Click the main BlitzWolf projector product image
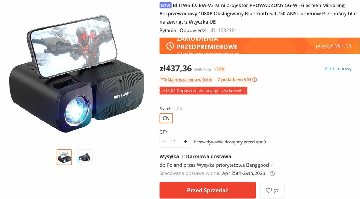This screenshot has width=360, height=199. 77,74
